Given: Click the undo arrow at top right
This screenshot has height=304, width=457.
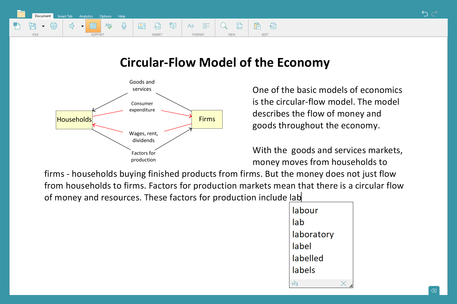Looking at the screenshot, I should pyautogui.click(x=425, y=14).
